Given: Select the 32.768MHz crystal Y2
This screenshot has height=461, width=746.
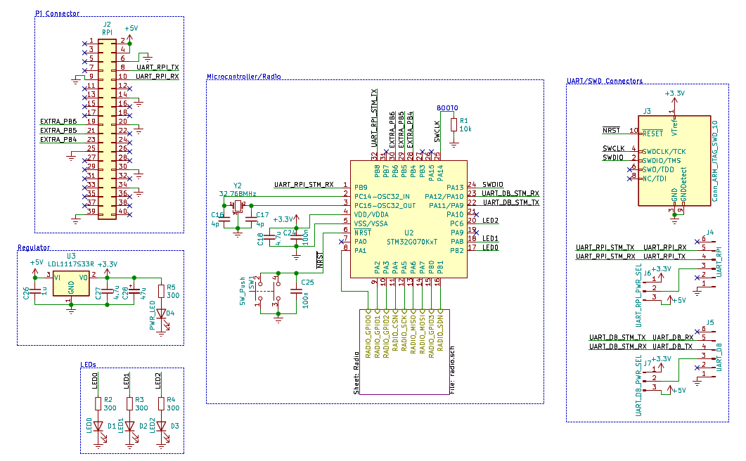Looking at the screenshot, I should pos(238,206).
